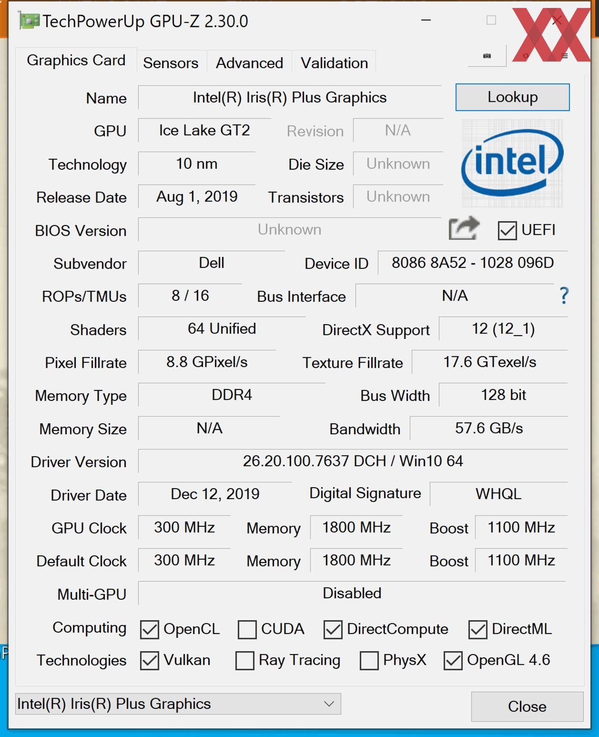
Task: Toggle the UEFI checkbox
Action: click(x=507, y=230)
